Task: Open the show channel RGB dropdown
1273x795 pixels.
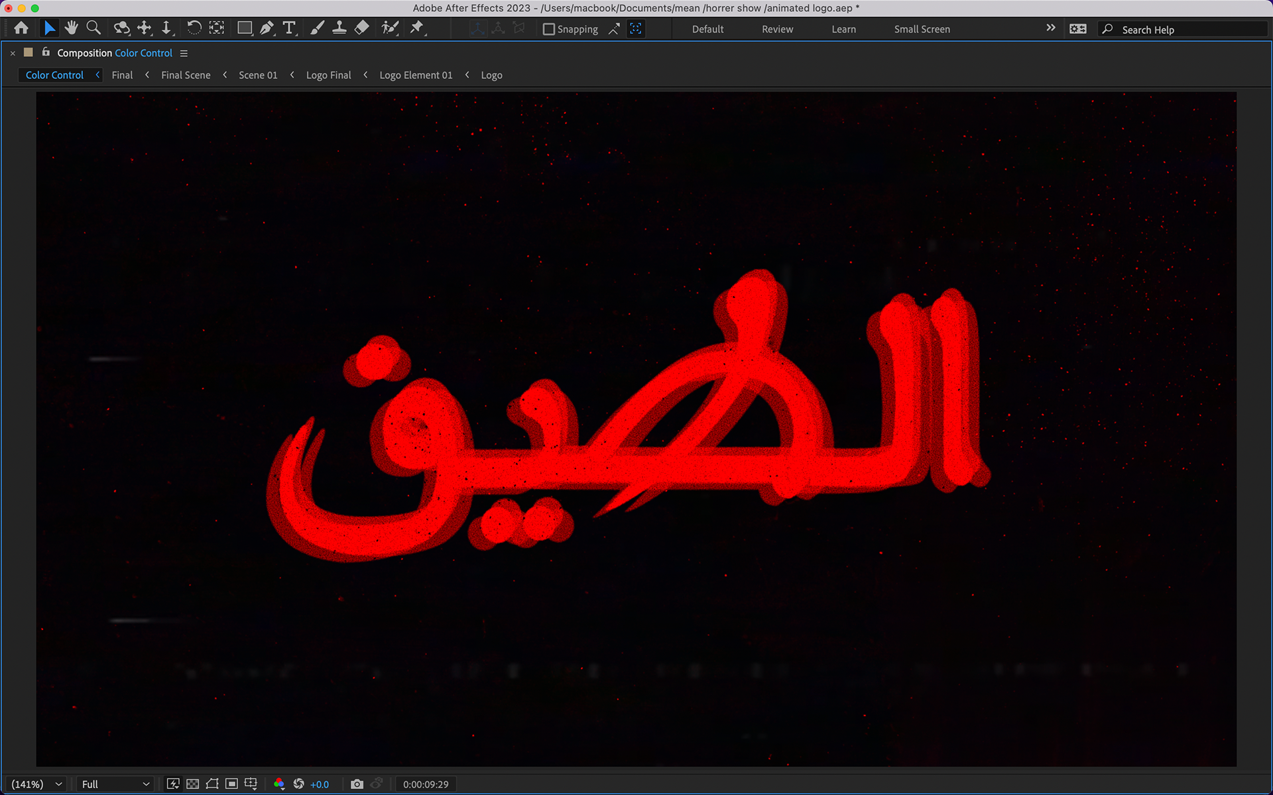Action: [278, 784]
